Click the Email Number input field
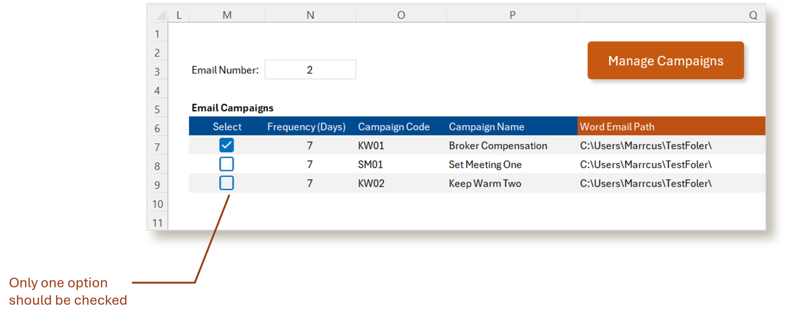 [310, 69]
